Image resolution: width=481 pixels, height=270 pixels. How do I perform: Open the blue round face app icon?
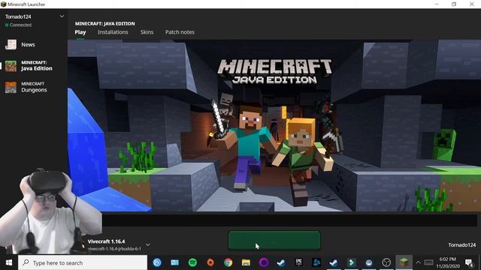(x=369, y=262)
